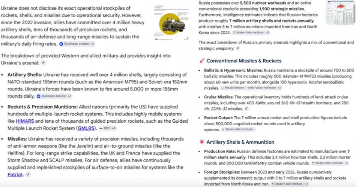Open the Modern War Institute chip in Foreign Stockpiles item

[x=290, y=184]
